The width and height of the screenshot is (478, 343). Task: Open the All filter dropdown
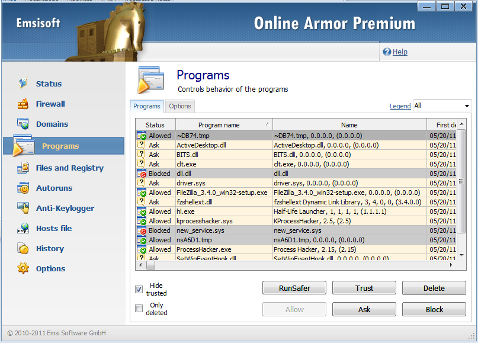tap(442, 106)
